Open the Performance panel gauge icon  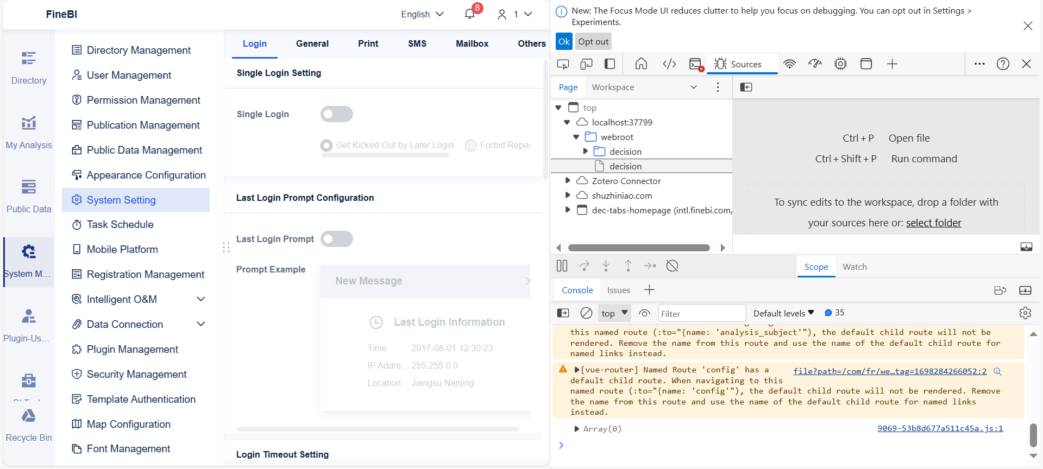[815, 64]
